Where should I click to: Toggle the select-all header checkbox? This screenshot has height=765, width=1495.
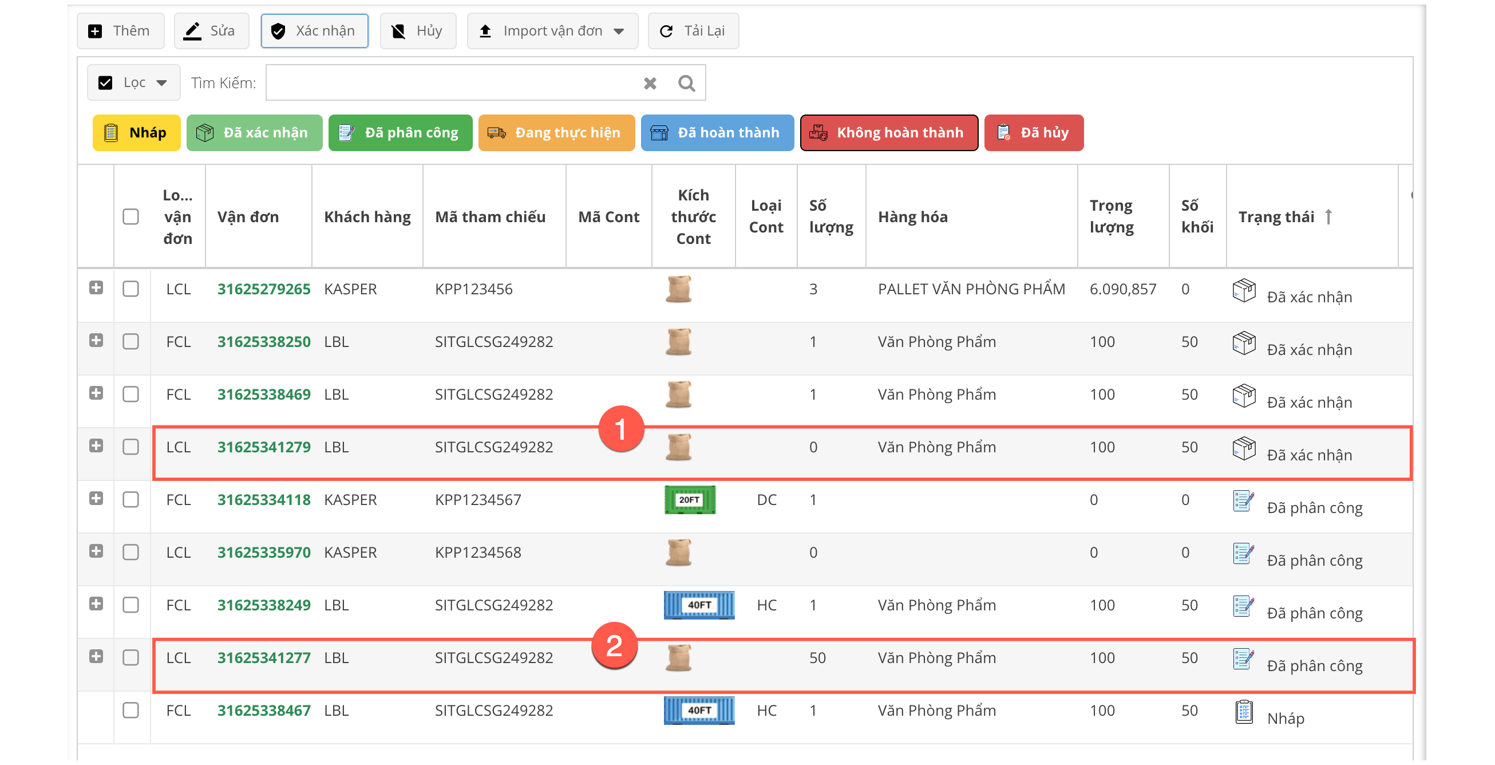[x=130, y=217]
